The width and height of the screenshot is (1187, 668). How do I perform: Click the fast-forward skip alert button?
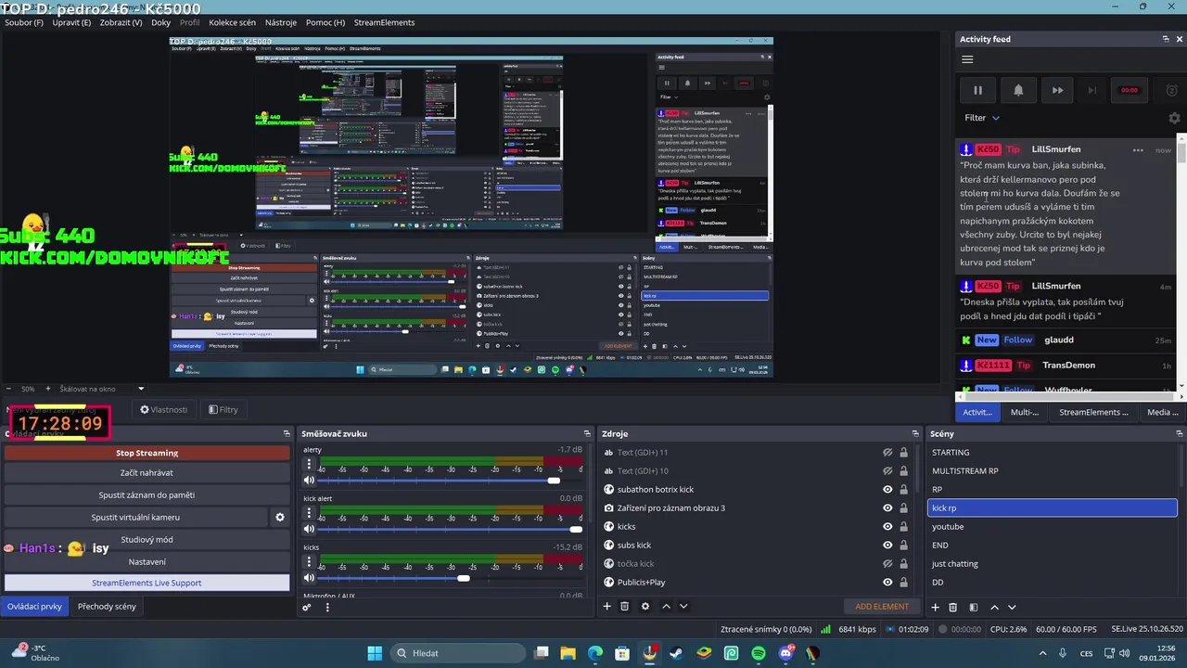click(x=1057, y=90)
